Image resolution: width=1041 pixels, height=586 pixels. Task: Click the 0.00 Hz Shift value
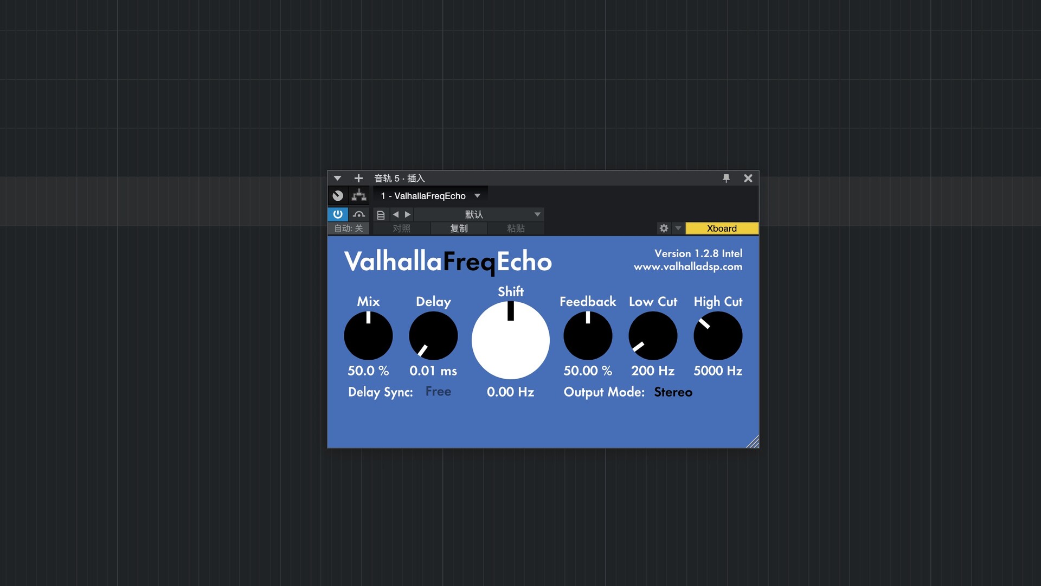coord(511,392)
